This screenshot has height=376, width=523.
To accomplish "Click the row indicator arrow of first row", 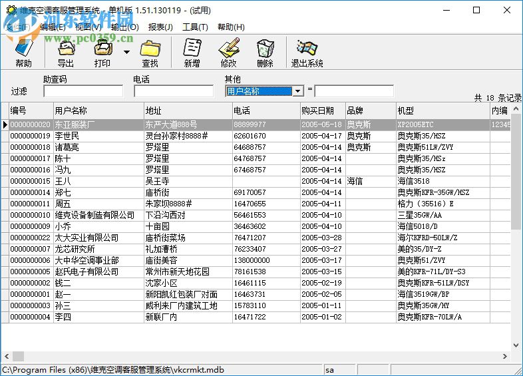I will pyautogui.click(x=5, y=124).
